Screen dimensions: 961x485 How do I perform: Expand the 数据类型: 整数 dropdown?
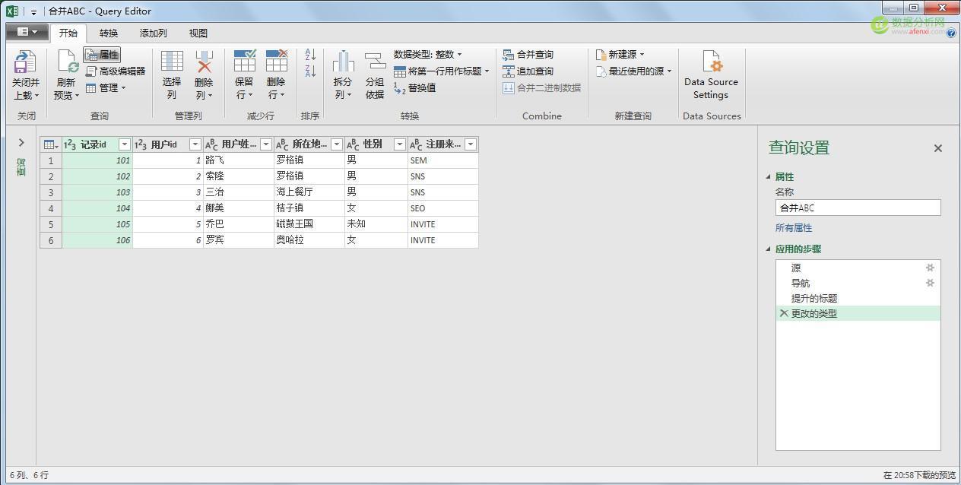click(x=459, y=55)
